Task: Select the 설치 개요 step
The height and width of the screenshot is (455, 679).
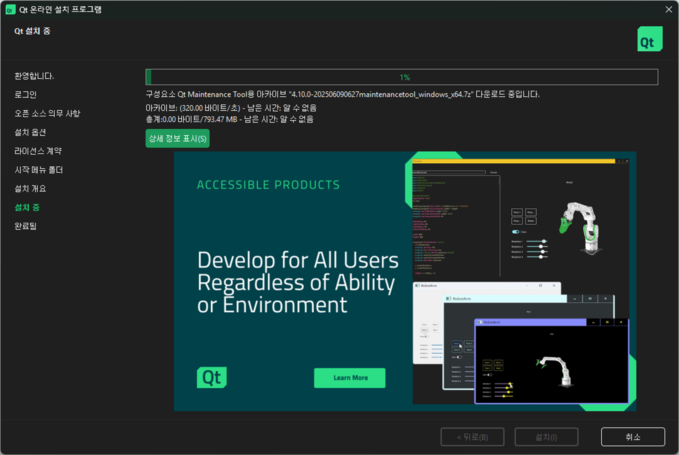Action: tap(30, 189)
